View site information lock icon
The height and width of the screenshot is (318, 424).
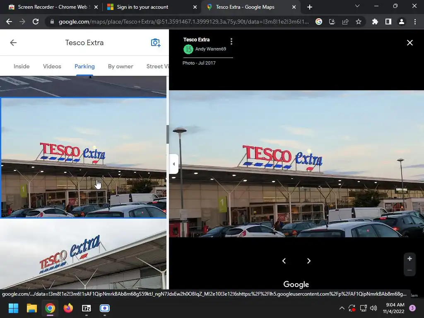tap(52, 22)
